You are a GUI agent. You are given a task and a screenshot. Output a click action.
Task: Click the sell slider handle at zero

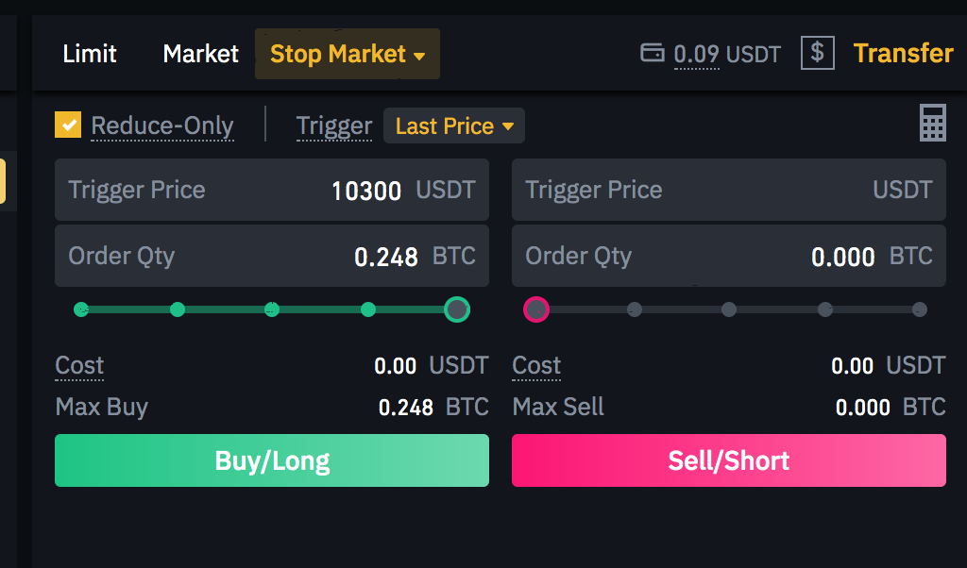(x=536, y=309)
